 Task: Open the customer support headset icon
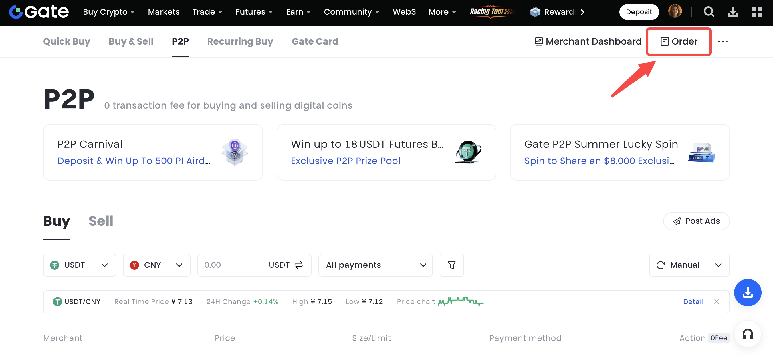(x=748, y=334)
